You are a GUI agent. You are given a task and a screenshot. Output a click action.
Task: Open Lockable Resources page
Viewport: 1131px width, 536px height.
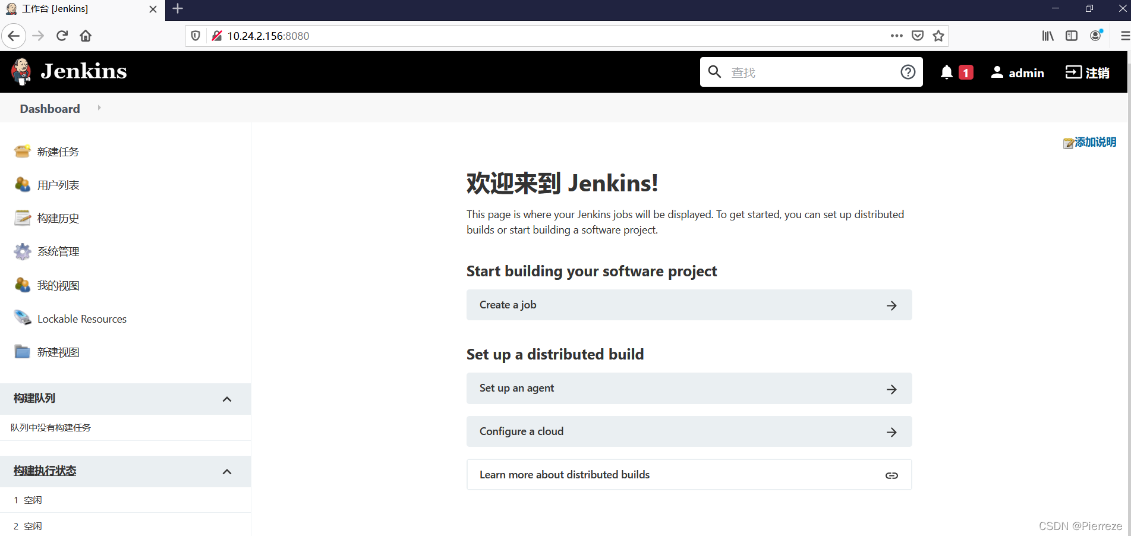(x=82, y=319)
